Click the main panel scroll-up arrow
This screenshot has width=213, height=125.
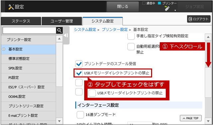tap(208, 37)
